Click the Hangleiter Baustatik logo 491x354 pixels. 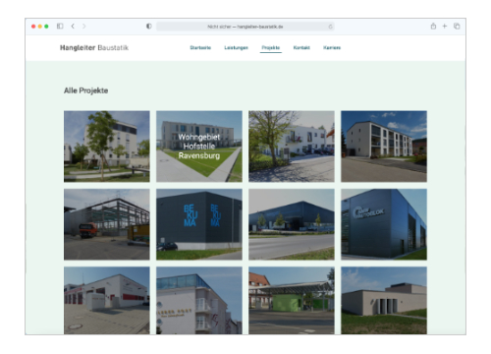(94, 48)
